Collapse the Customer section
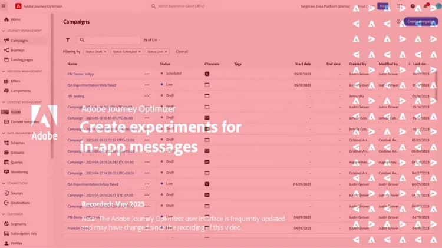442x248 pixels. pos(4,214)
